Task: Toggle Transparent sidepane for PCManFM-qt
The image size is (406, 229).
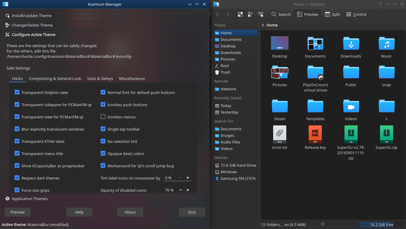Action: pyautogui.click(x=17, y=105)
